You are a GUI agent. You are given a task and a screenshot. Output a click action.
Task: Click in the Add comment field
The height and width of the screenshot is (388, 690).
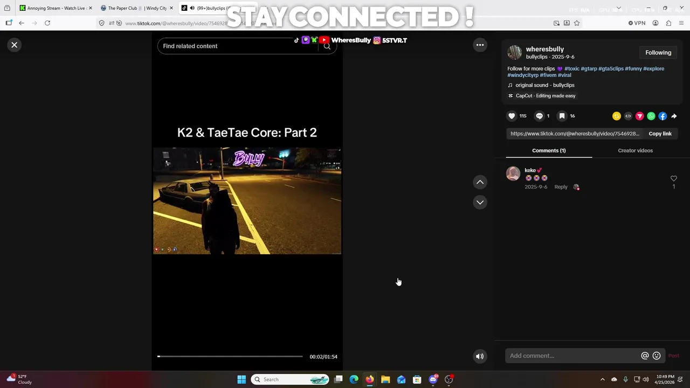coord(573,356)
